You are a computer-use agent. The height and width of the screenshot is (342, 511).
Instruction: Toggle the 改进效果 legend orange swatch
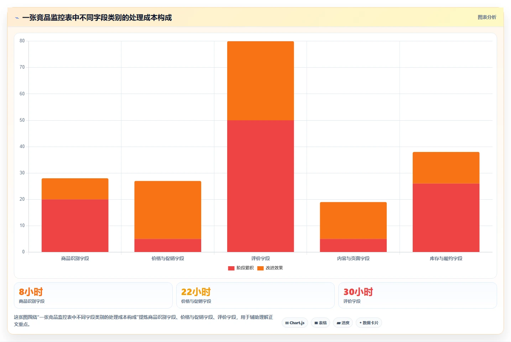pyautogui.click(x=260, y=268)
